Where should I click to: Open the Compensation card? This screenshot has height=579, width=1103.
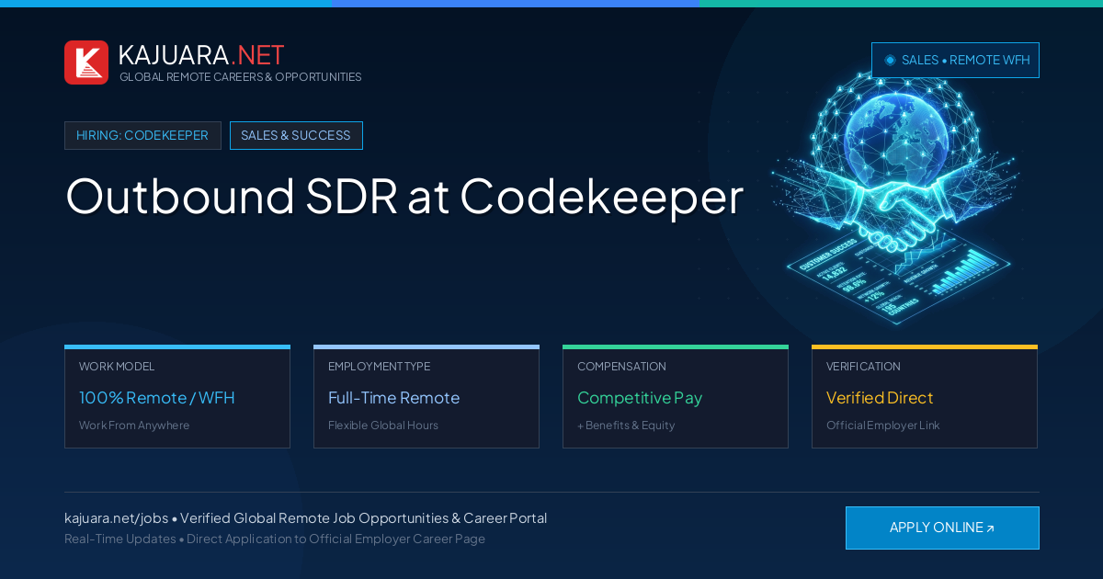[x=676, y=397]
